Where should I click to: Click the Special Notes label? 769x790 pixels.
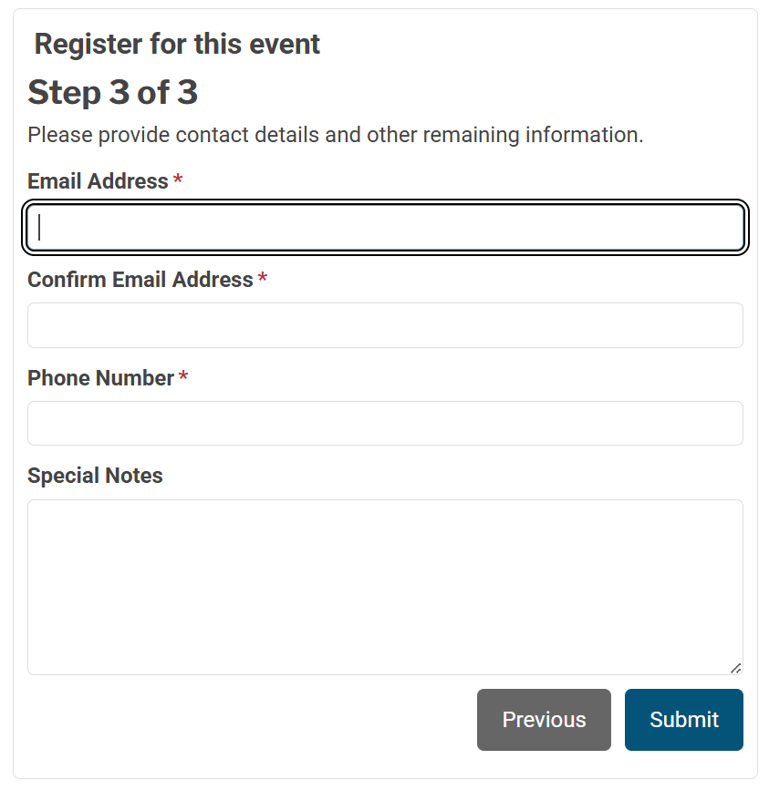[x=95, y=476]
